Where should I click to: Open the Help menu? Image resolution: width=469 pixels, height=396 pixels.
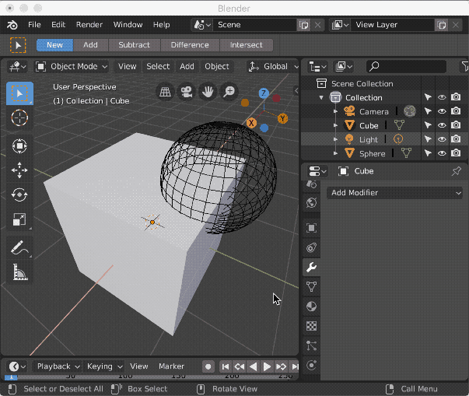tap(161, 25)
